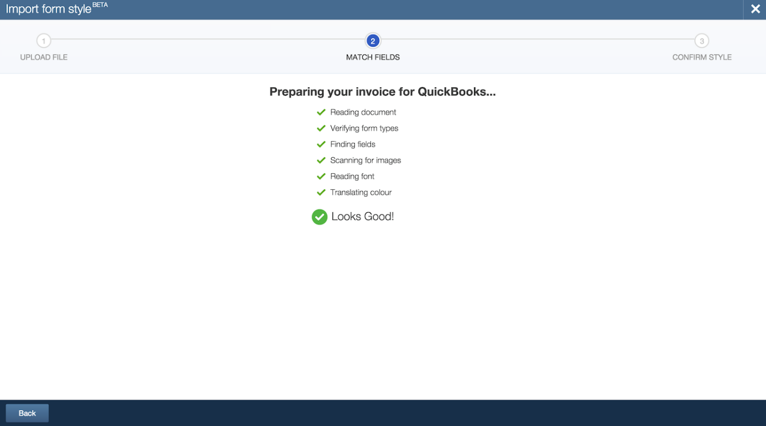This screenshot has width=766, height=426.
Task: Click the checkmark beside Verifying form types
Action: [x=321, y=128]
